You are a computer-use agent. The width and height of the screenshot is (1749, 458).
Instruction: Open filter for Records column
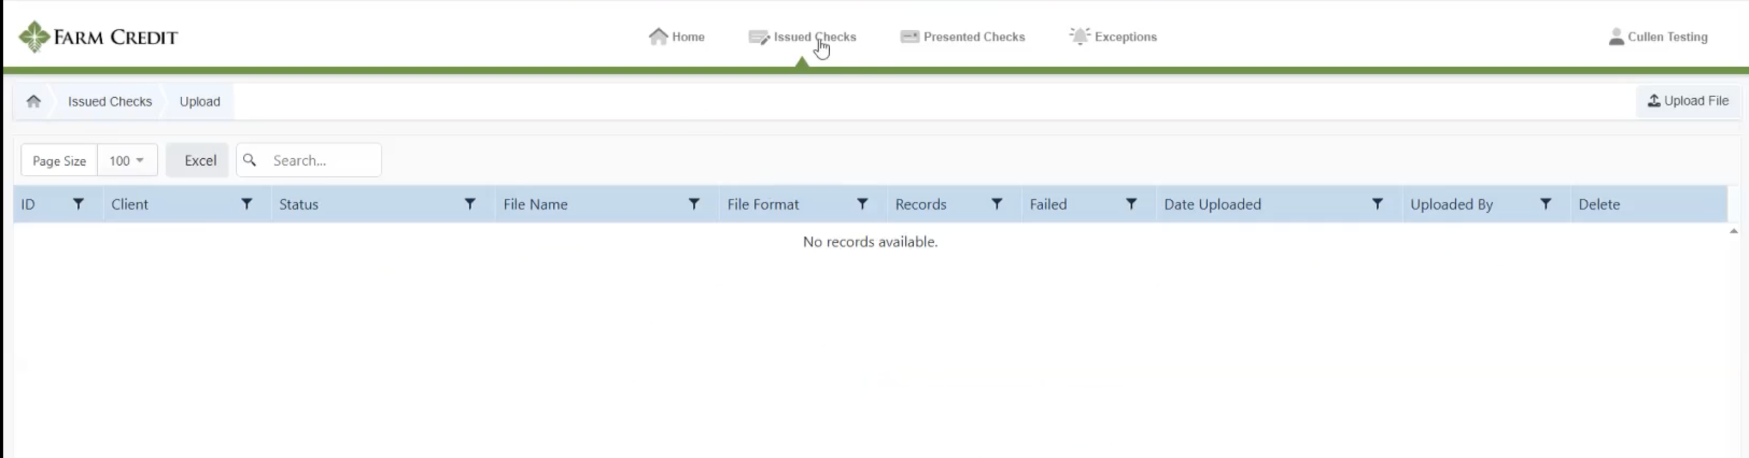(x=996, y=204)
